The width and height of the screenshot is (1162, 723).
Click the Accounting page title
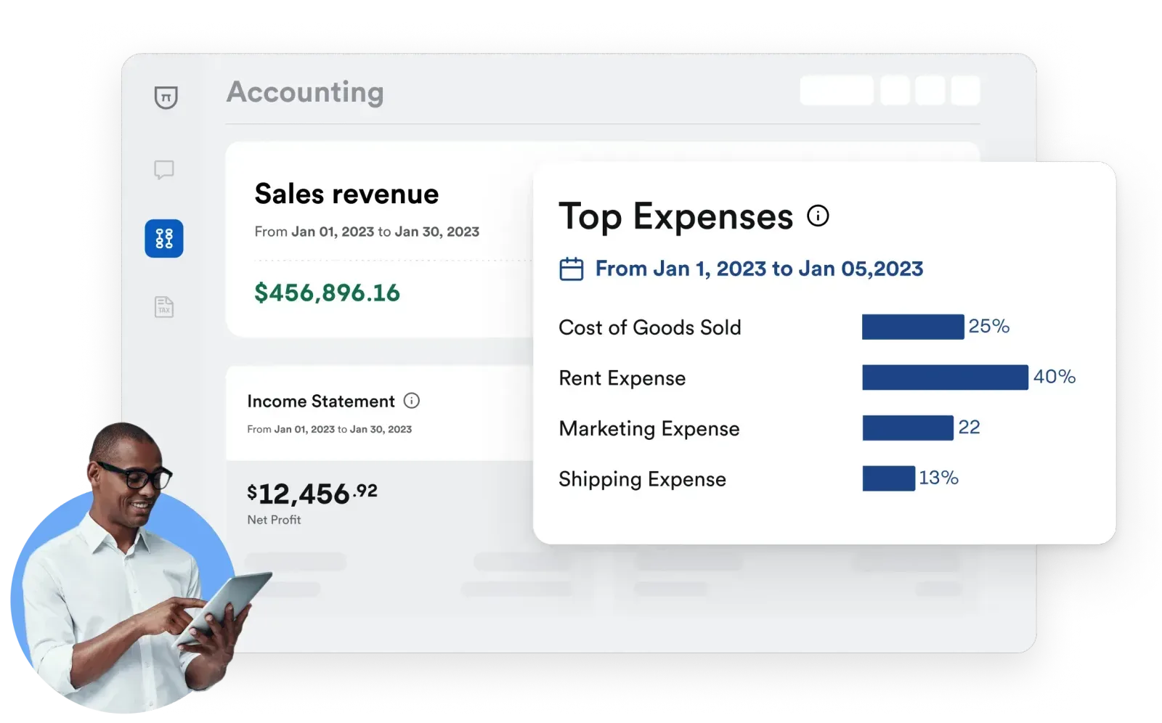click(x=305, y=93)
